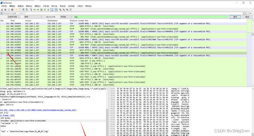Select packet 344 HTTP/1.1 200 OK row

tap(124, 85)
